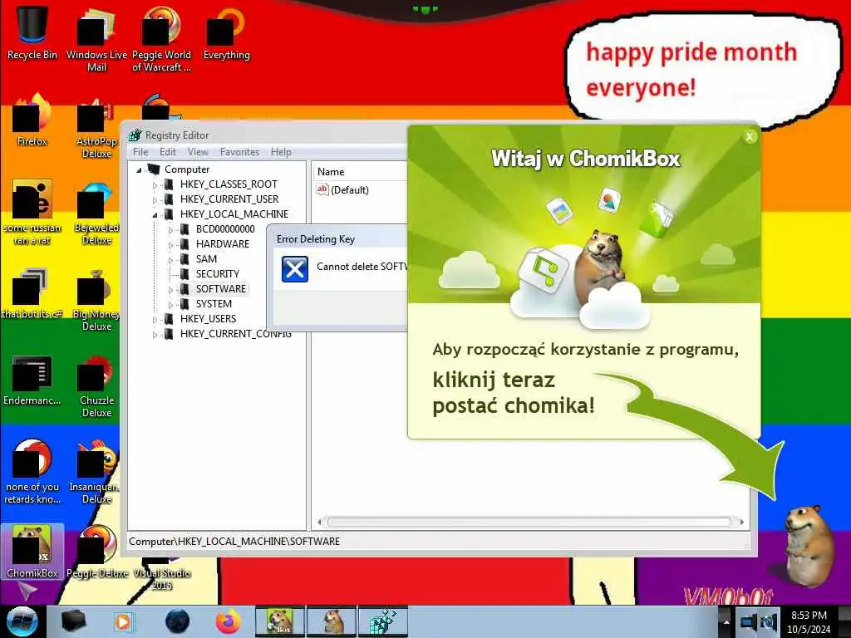
Task: Select the SOFTWARE key
Action: coord(221,288)
